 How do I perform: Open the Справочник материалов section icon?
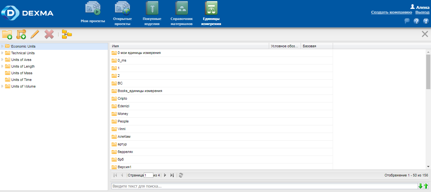[x=182, y=8]
